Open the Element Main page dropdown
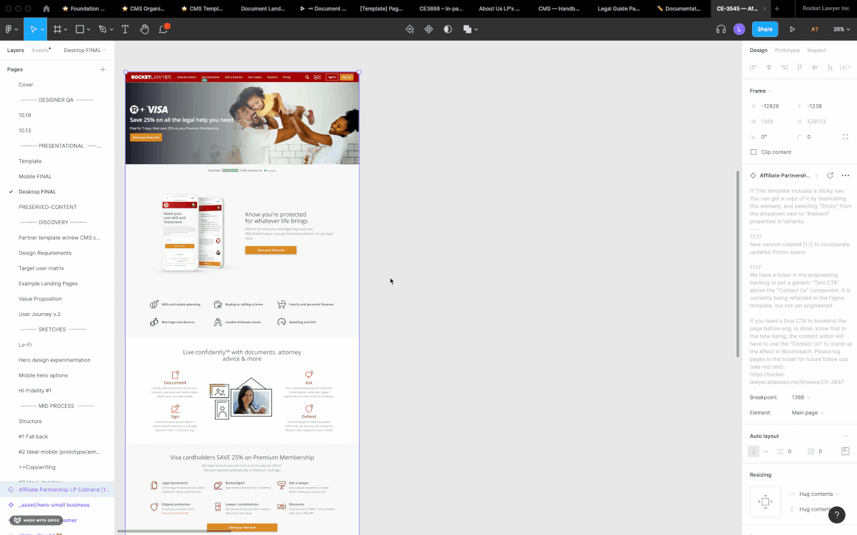Screen dimensions: 857x535 click(808, 412)
